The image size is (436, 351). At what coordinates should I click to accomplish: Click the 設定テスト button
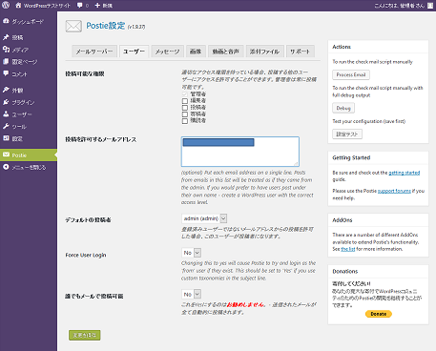pos(347,134)
